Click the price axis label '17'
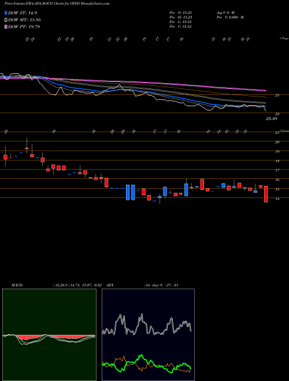 coord(277,170)
